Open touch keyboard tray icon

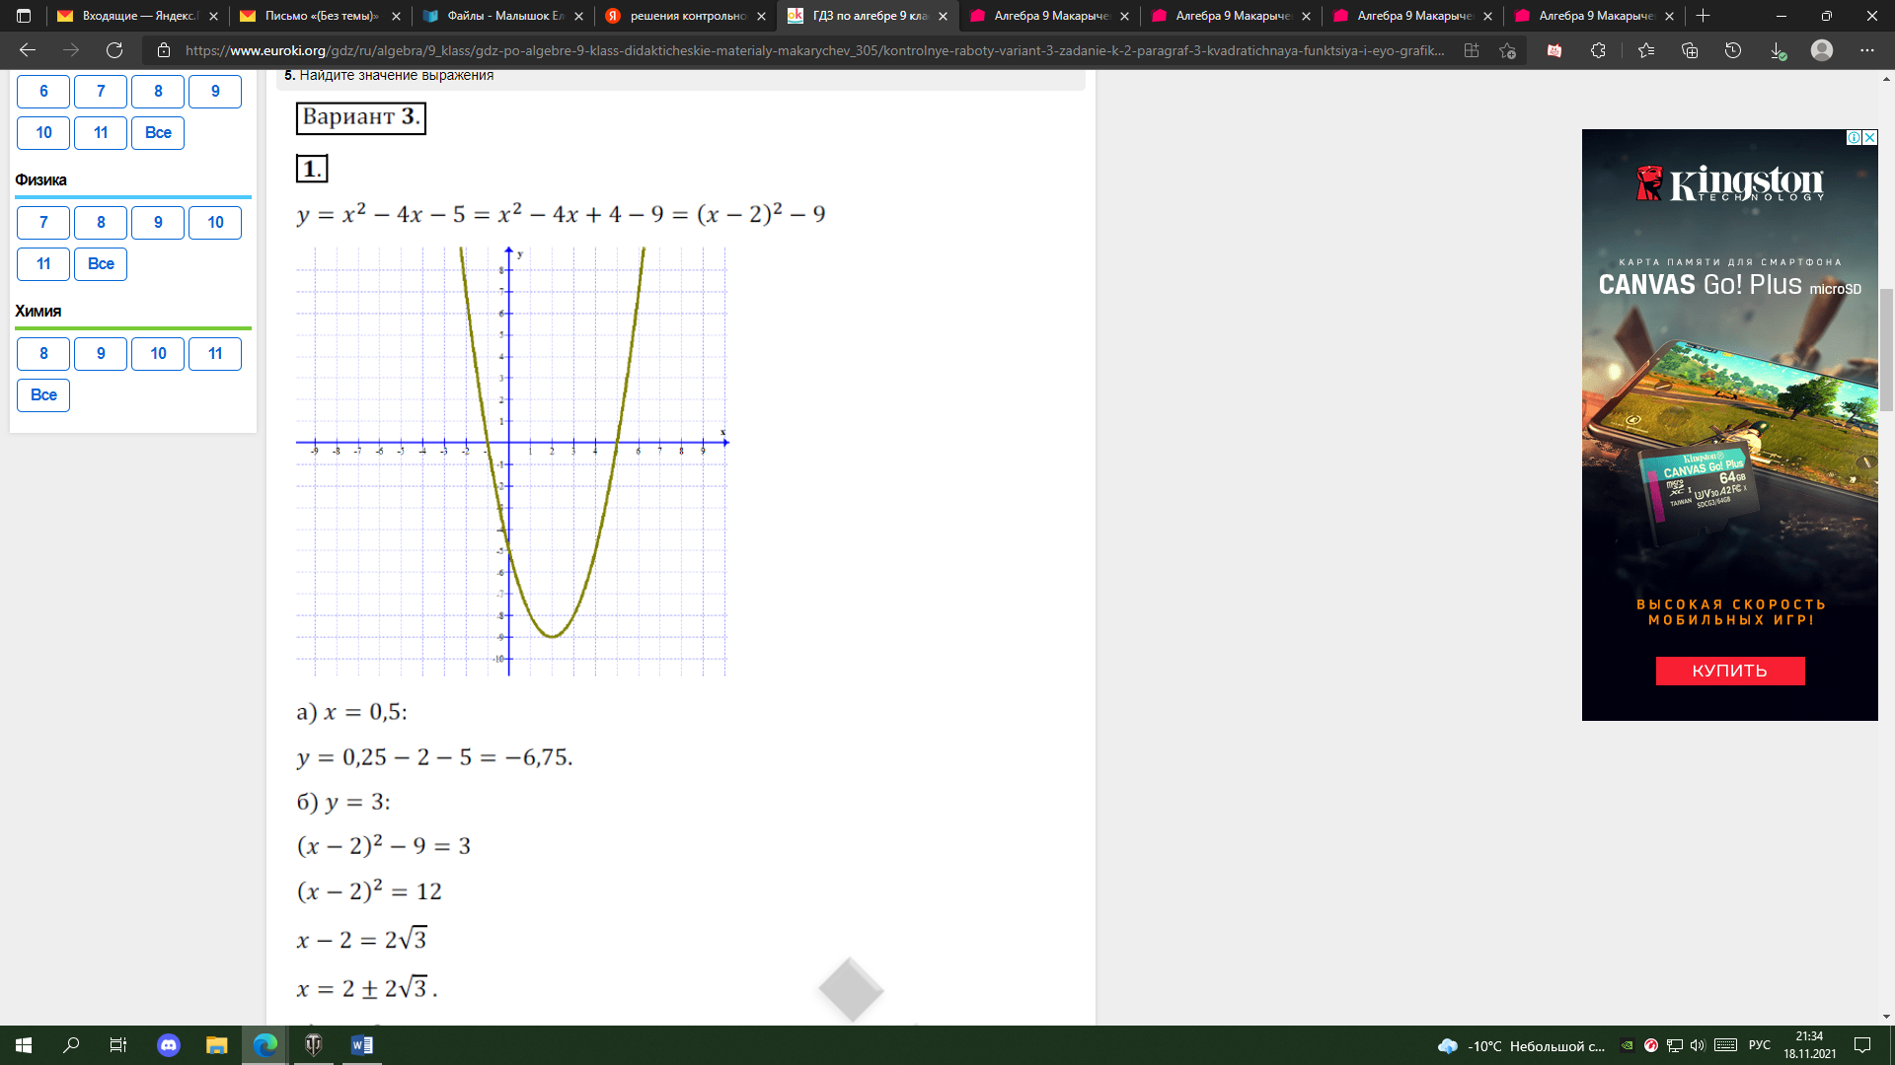(x=1726, y=1045)
